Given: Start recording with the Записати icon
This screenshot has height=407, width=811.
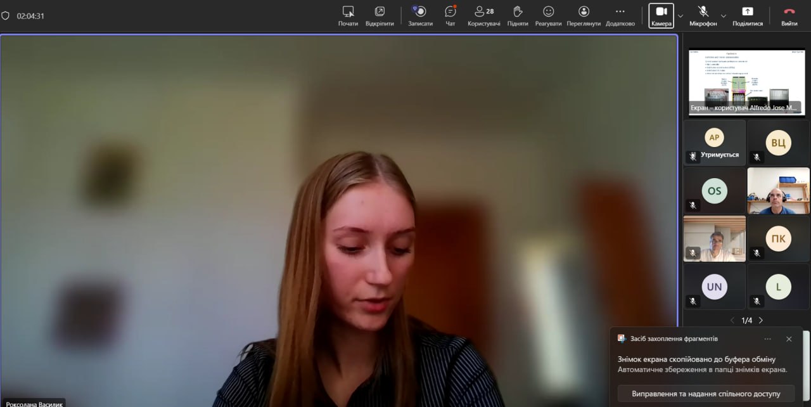Looking at the screenshot, I should [x=420, y=11].
